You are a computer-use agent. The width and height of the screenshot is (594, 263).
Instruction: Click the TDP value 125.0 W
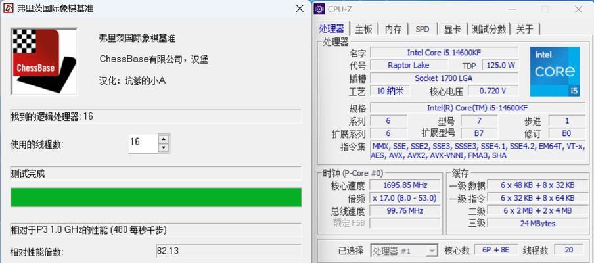tap(501, 65)
